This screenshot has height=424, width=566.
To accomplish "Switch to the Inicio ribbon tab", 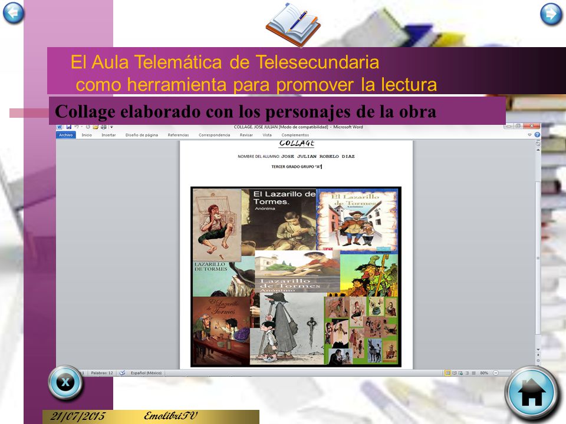I will 87,135.
